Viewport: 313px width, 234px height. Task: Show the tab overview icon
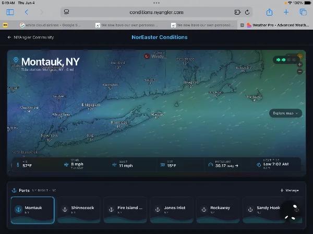point(303,12)
